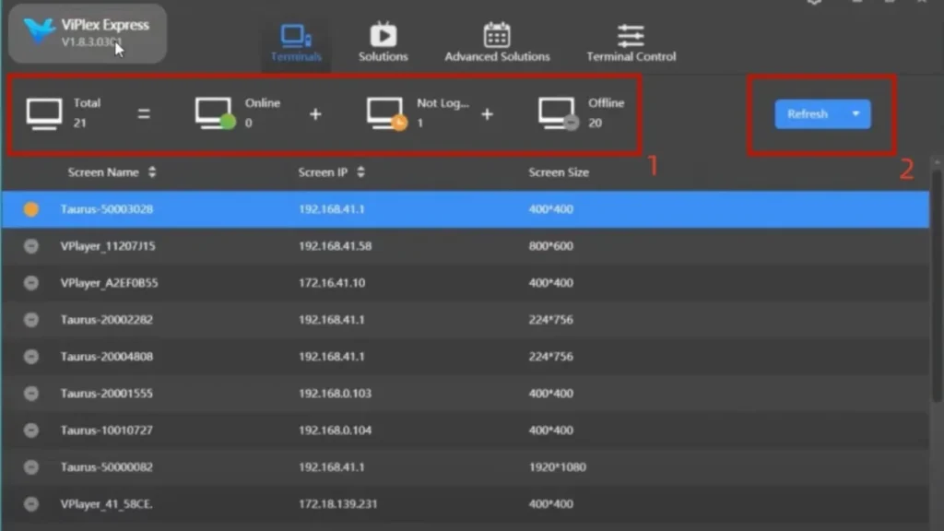Click the Screen Size column header

click(x=558, y=172)
